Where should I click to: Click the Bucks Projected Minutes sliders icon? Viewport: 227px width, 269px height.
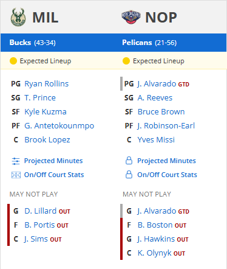point(16,161)
